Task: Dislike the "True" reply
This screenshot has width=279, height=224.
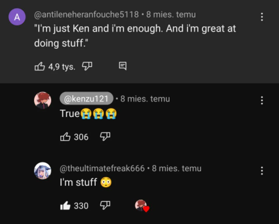Action: tap(105, 136)
